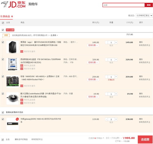Screen dimensions: 153x144
Task: Delete the WD hard drive from cart
Action: coord(141,59)
